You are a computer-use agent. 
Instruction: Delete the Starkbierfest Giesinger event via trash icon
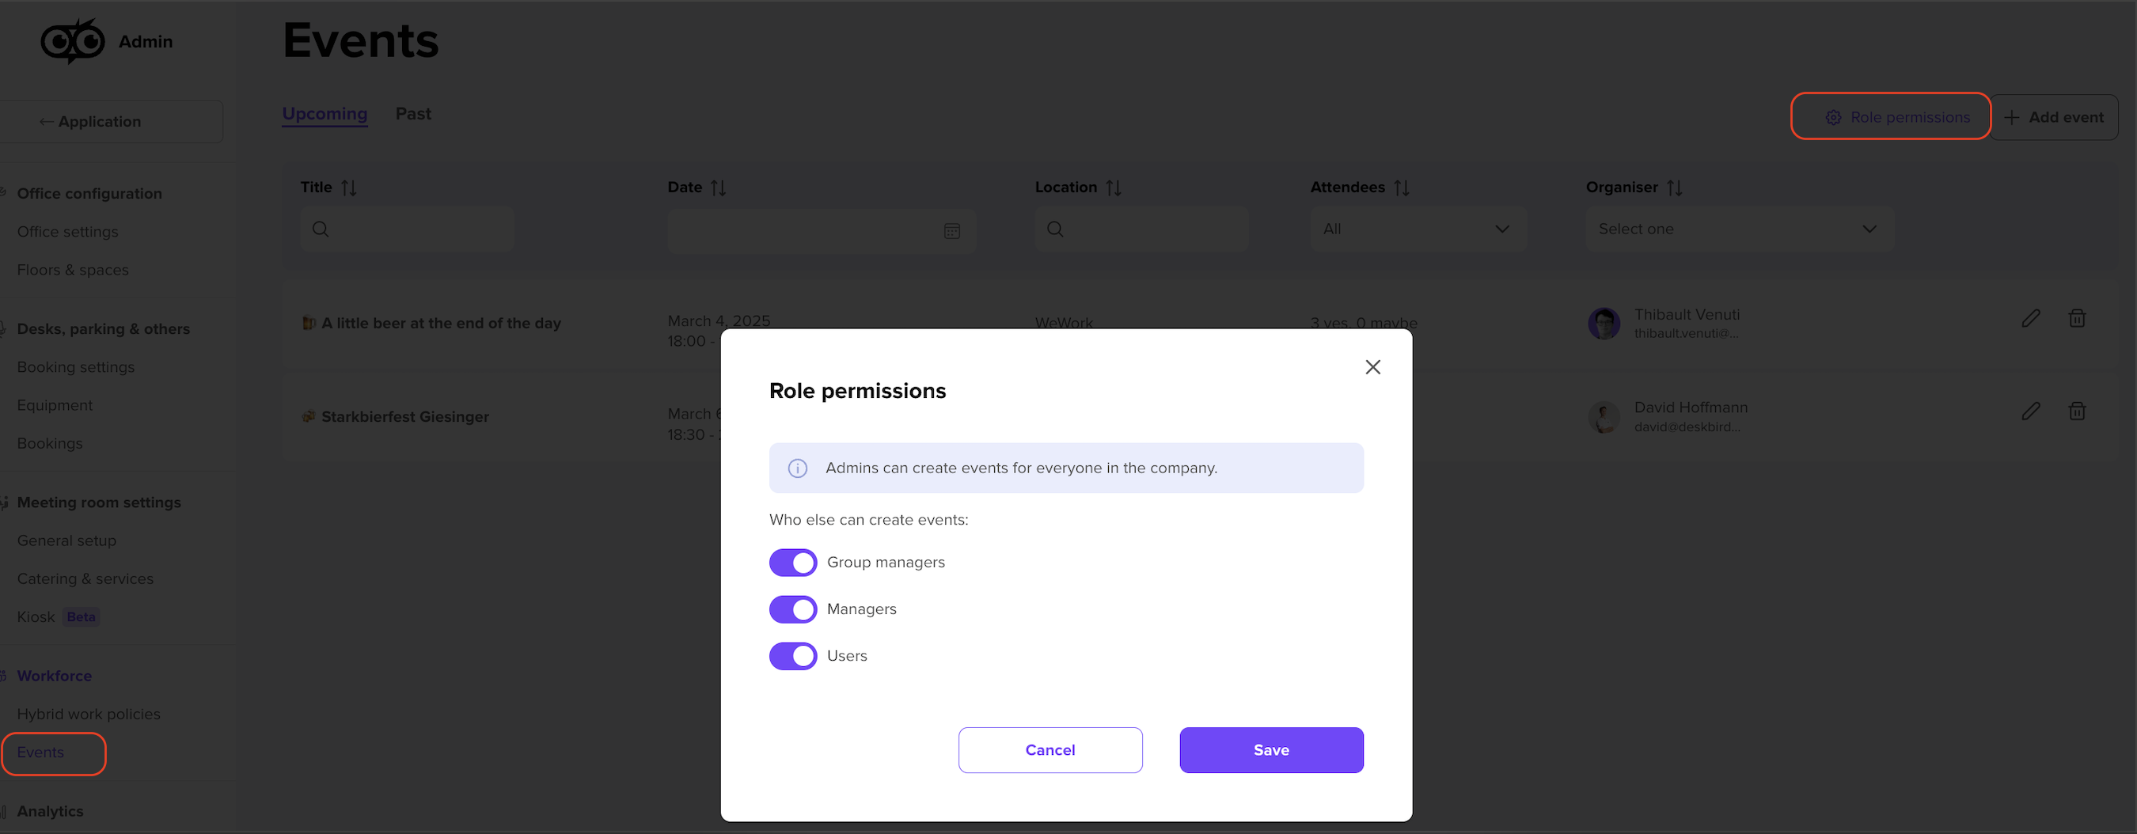(2076, 411)
